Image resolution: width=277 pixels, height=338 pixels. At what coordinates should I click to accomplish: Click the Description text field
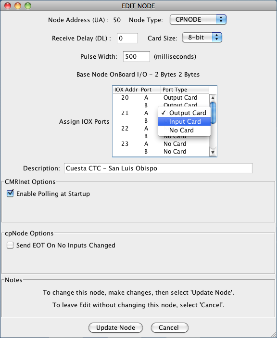158,168
